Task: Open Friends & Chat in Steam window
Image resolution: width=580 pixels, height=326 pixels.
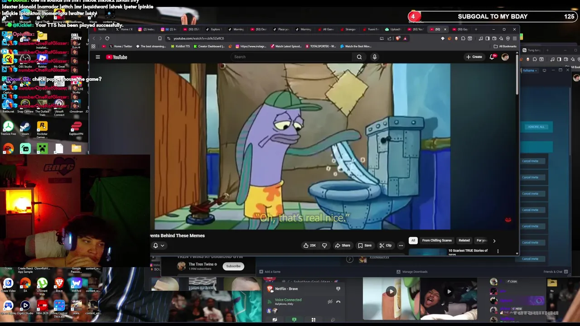Action: [x=555, y=272]
